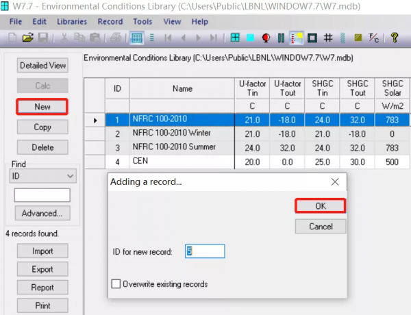Confirm the dialog with OK
The width and height of the screenshot is (411, 315).
pos(321,206)
